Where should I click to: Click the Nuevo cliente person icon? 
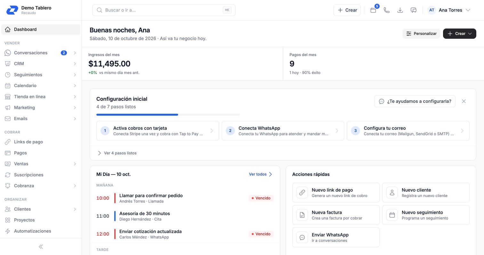pos(392,193)
